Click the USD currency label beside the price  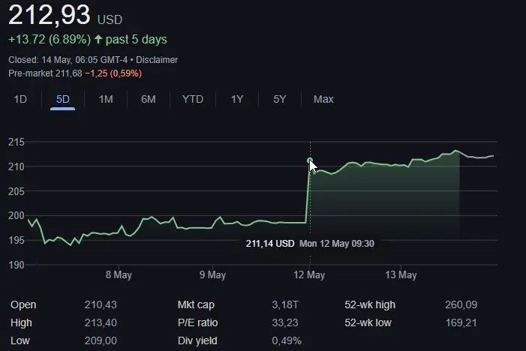click(x=110, y=19)
